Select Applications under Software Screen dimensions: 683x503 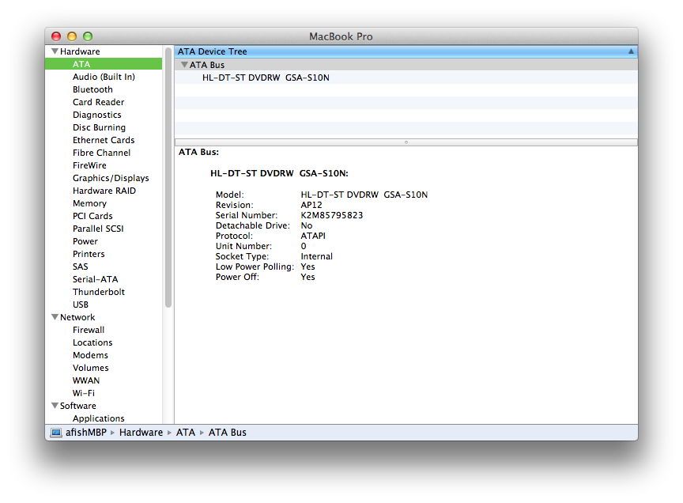pos(99,418)
